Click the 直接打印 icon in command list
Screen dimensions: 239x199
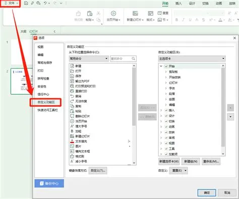[x=72, y=91]
